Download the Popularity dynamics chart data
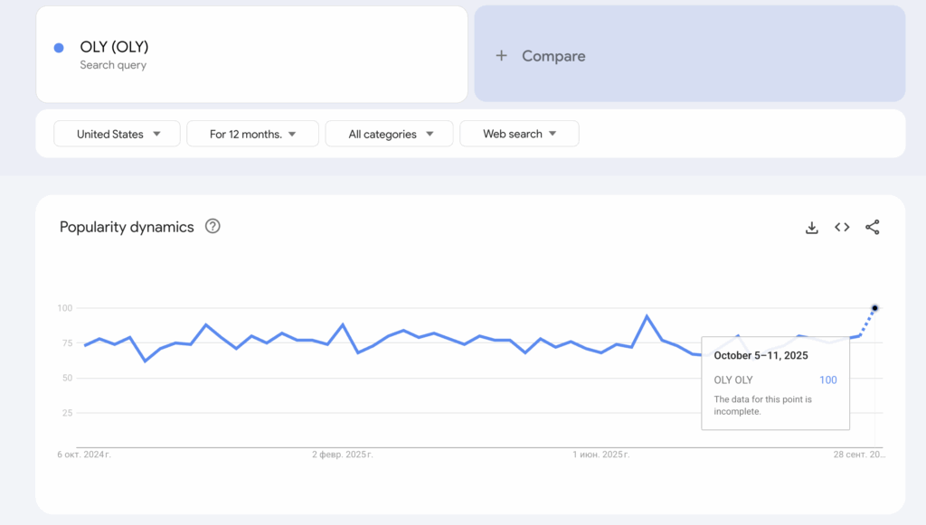Screen dimensions: 926x525 (812, 228)
